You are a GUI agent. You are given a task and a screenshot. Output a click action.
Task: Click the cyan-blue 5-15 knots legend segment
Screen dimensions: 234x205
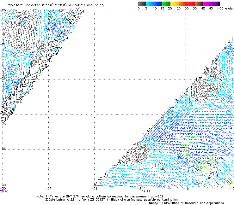[154, 4]
